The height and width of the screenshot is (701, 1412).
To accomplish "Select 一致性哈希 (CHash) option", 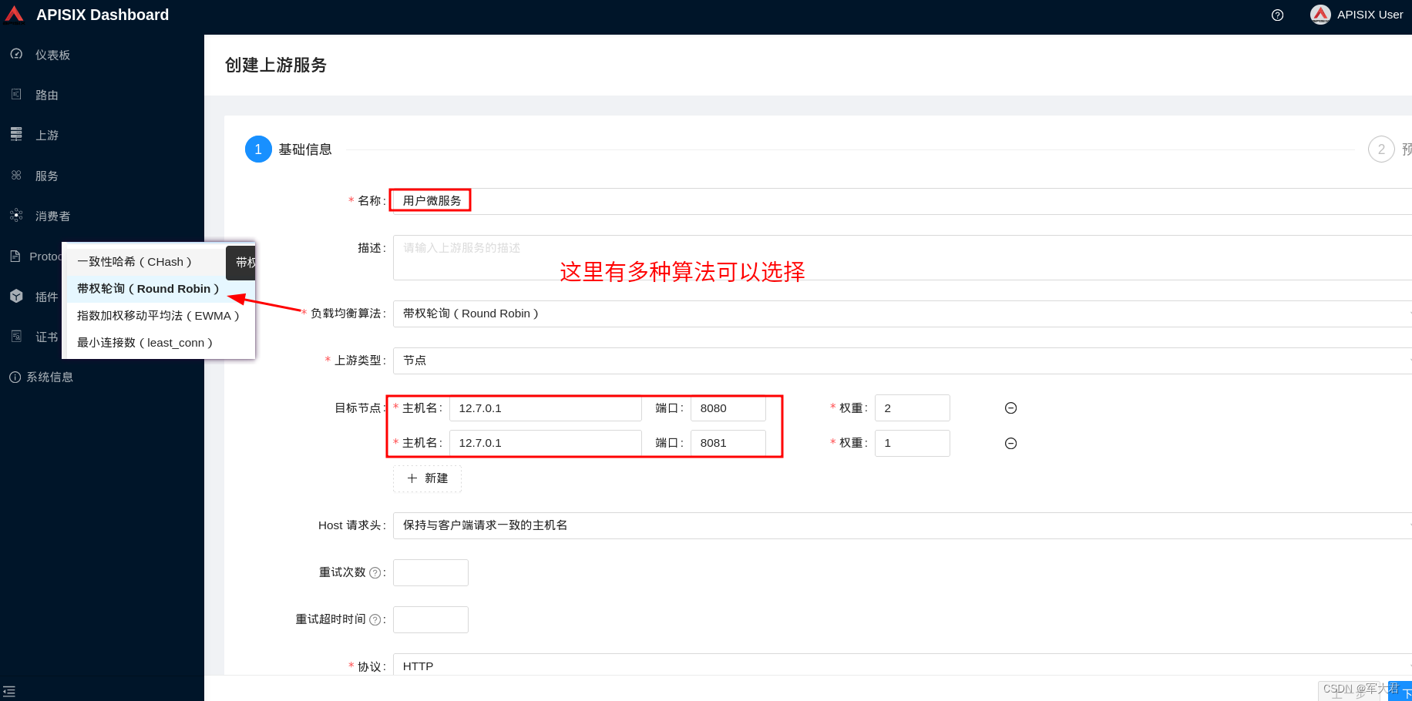I will pos(145,262).
